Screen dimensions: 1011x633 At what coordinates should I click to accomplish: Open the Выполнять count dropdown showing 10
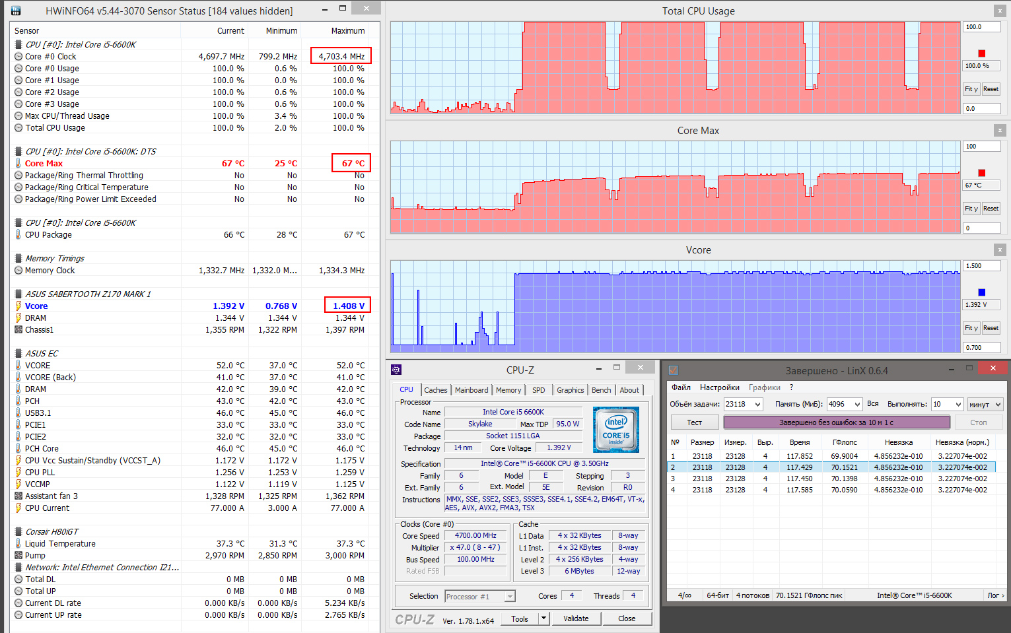(x=958, y=404)
